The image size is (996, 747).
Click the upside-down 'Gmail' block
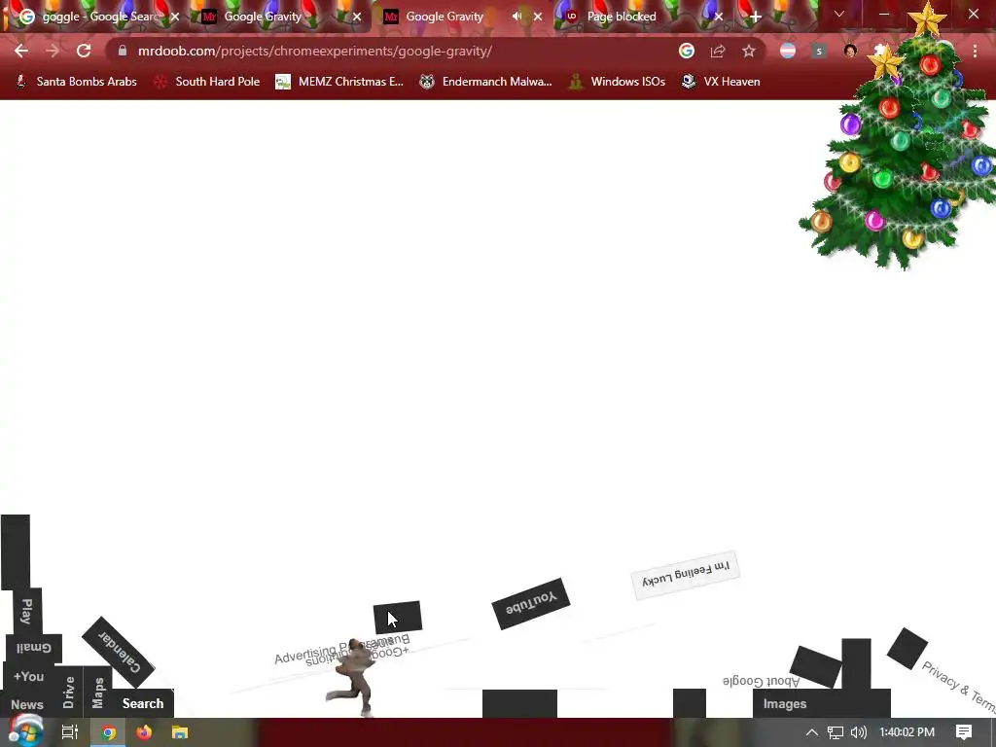[x=34, y=648]
